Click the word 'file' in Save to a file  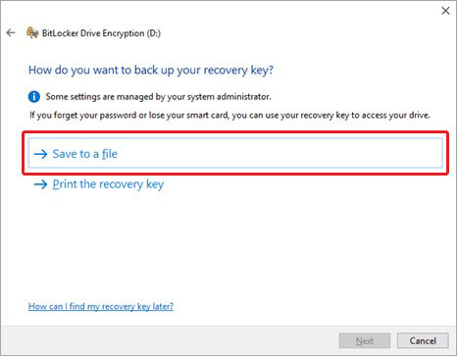click(110, 154)
